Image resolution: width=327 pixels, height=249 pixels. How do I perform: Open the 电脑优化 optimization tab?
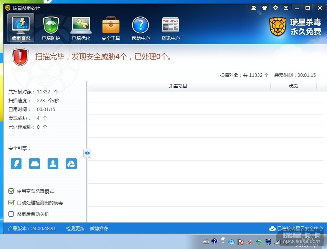(x=81, y=28)
